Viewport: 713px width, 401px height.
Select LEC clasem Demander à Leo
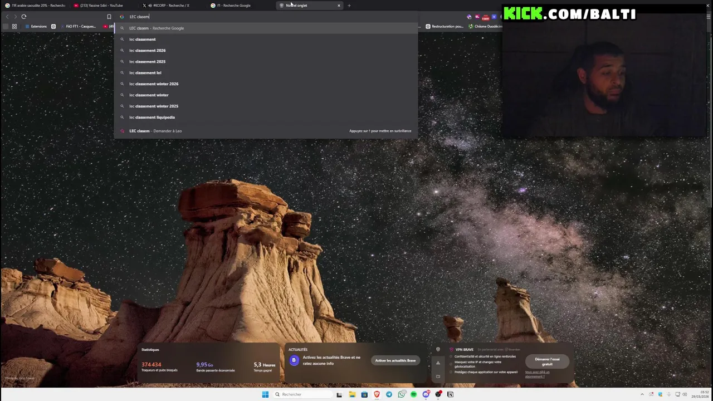(266, 131)
